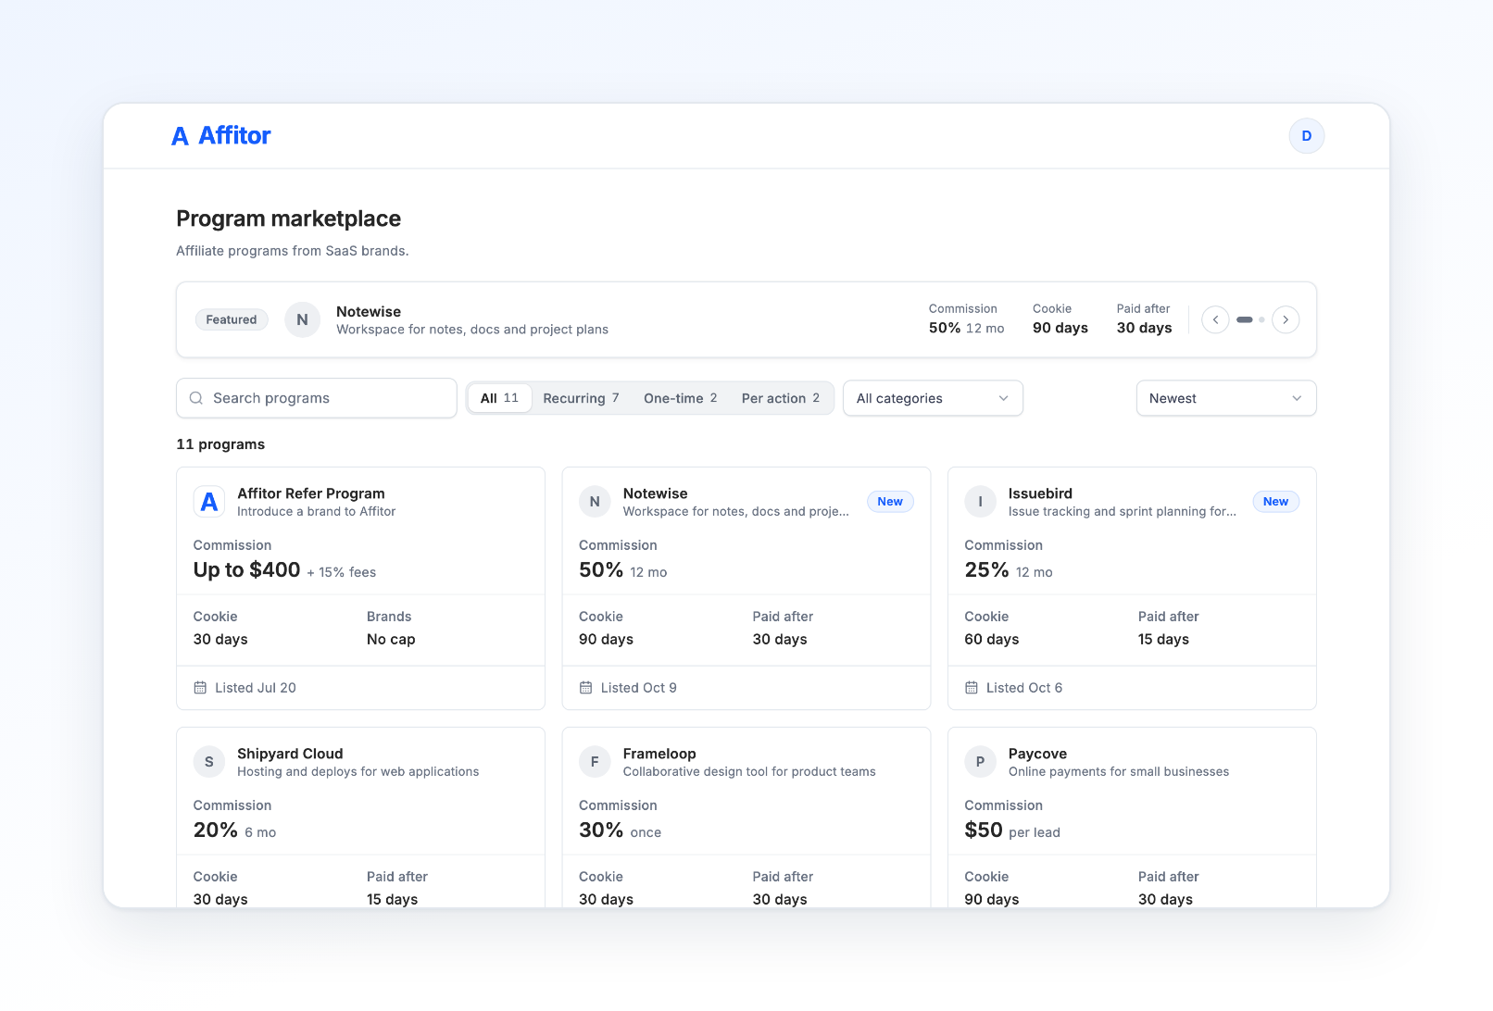
Task: Click the 11 programs count label
Action: coord(220,444)
